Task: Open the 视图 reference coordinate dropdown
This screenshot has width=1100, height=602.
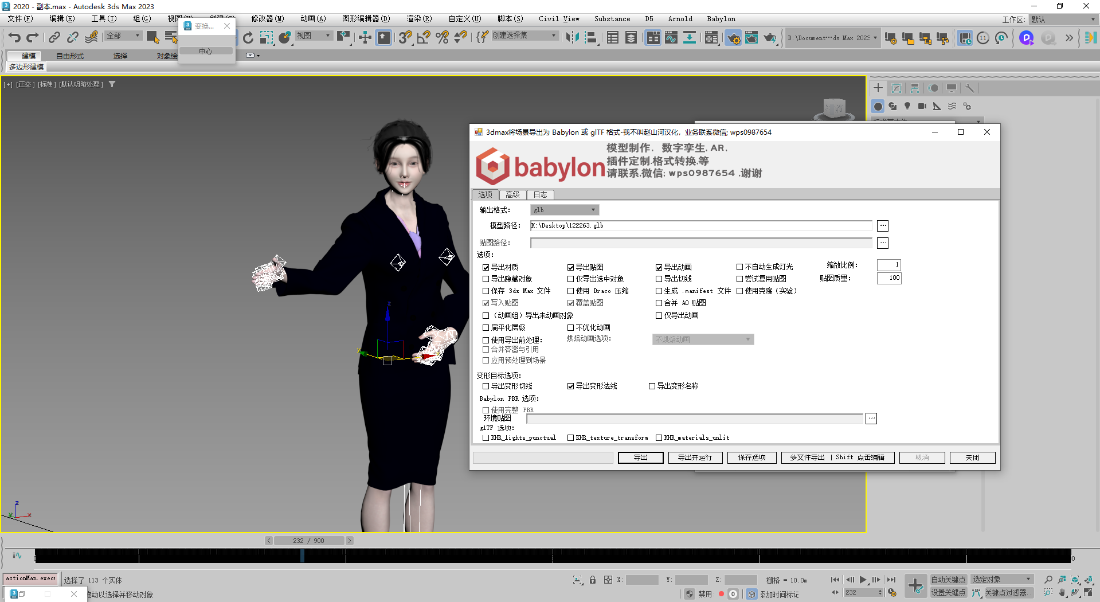Action: click(314, 36)
